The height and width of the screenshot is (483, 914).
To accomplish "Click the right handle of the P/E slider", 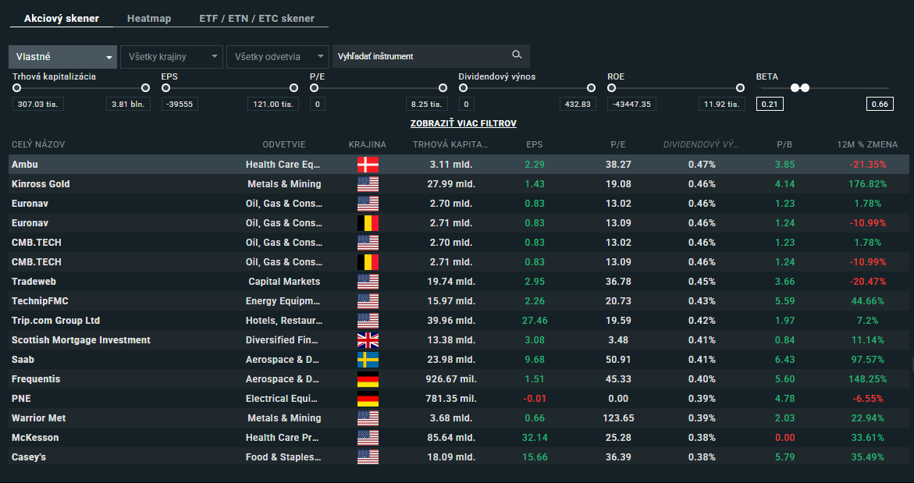I will [443, 88].
